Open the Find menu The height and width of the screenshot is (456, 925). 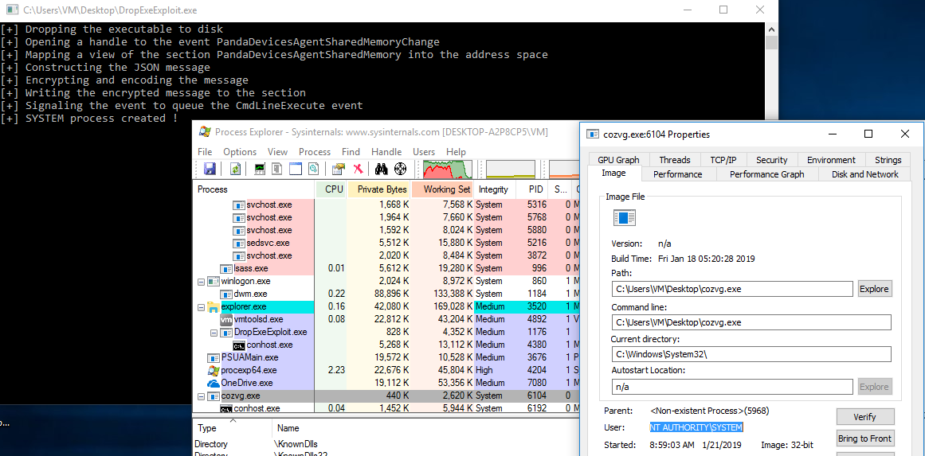tap(351, 151)
